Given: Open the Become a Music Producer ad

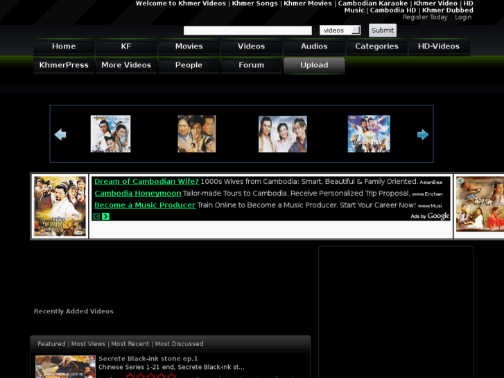Looking at the screenshot, I should coord(145,205).
